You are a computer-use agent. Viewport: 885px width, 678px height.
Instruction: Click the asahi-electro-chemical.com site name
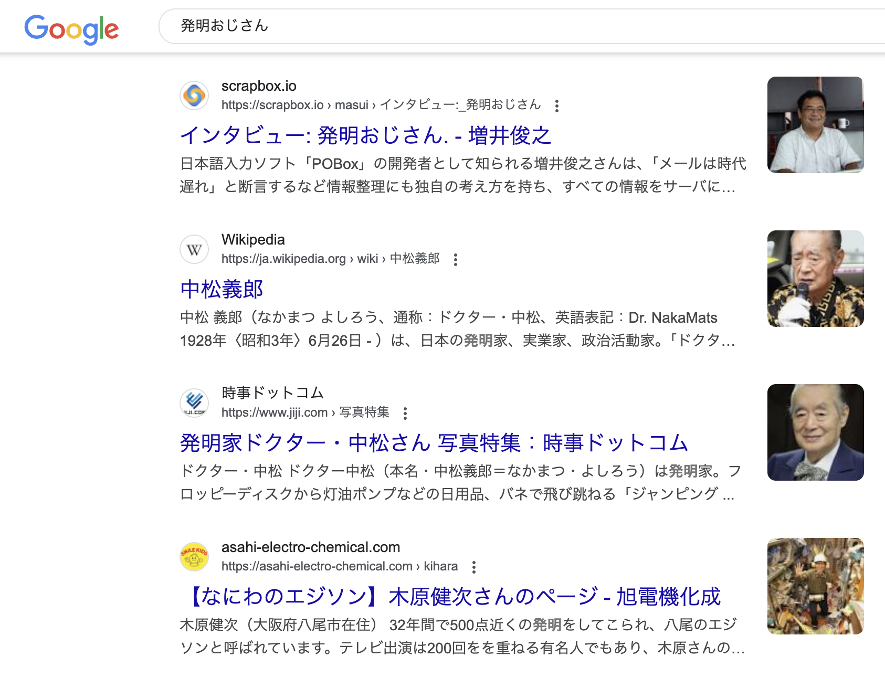pyautogui.click(x=311, y=547)
